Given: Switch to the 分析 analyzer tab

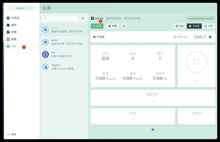Looking at the screenshot, I should (x=208, y=26).
